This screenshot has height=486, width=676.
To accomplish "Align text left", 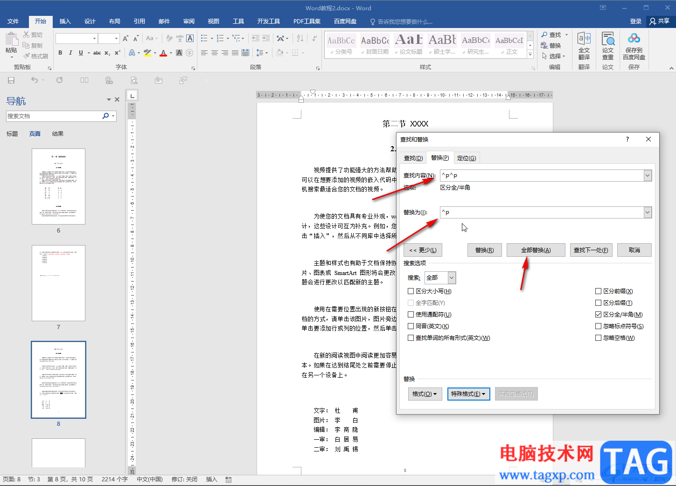I will (204, 53).
